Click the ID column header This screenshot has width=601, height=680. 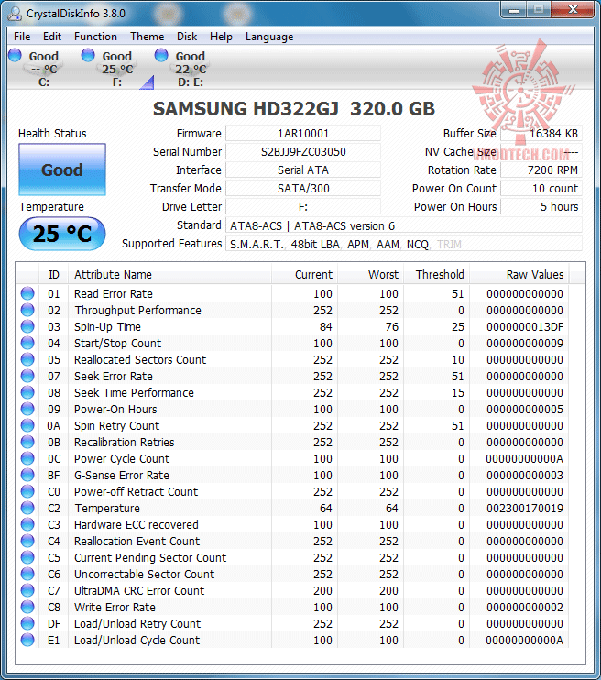click(x=54, y=275)
